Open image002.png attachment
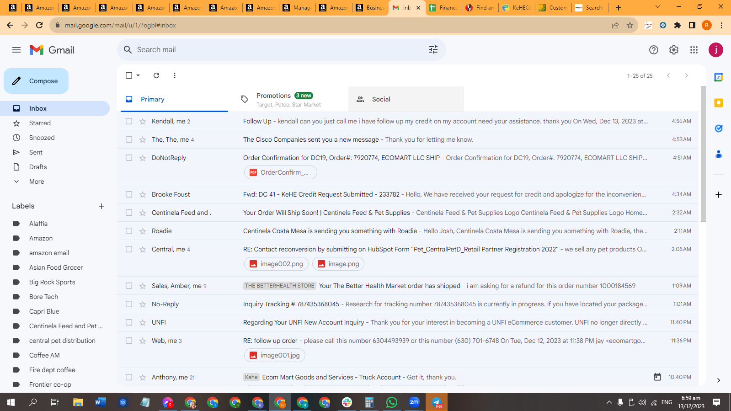 276,264
